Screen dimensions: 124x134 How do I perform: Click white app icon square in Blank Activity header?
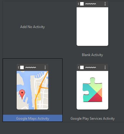pyautogui.click(x=82, y=4)
